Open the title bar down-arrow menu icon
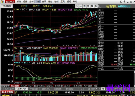This screenshot has width=135, height=96. (121, 2)
